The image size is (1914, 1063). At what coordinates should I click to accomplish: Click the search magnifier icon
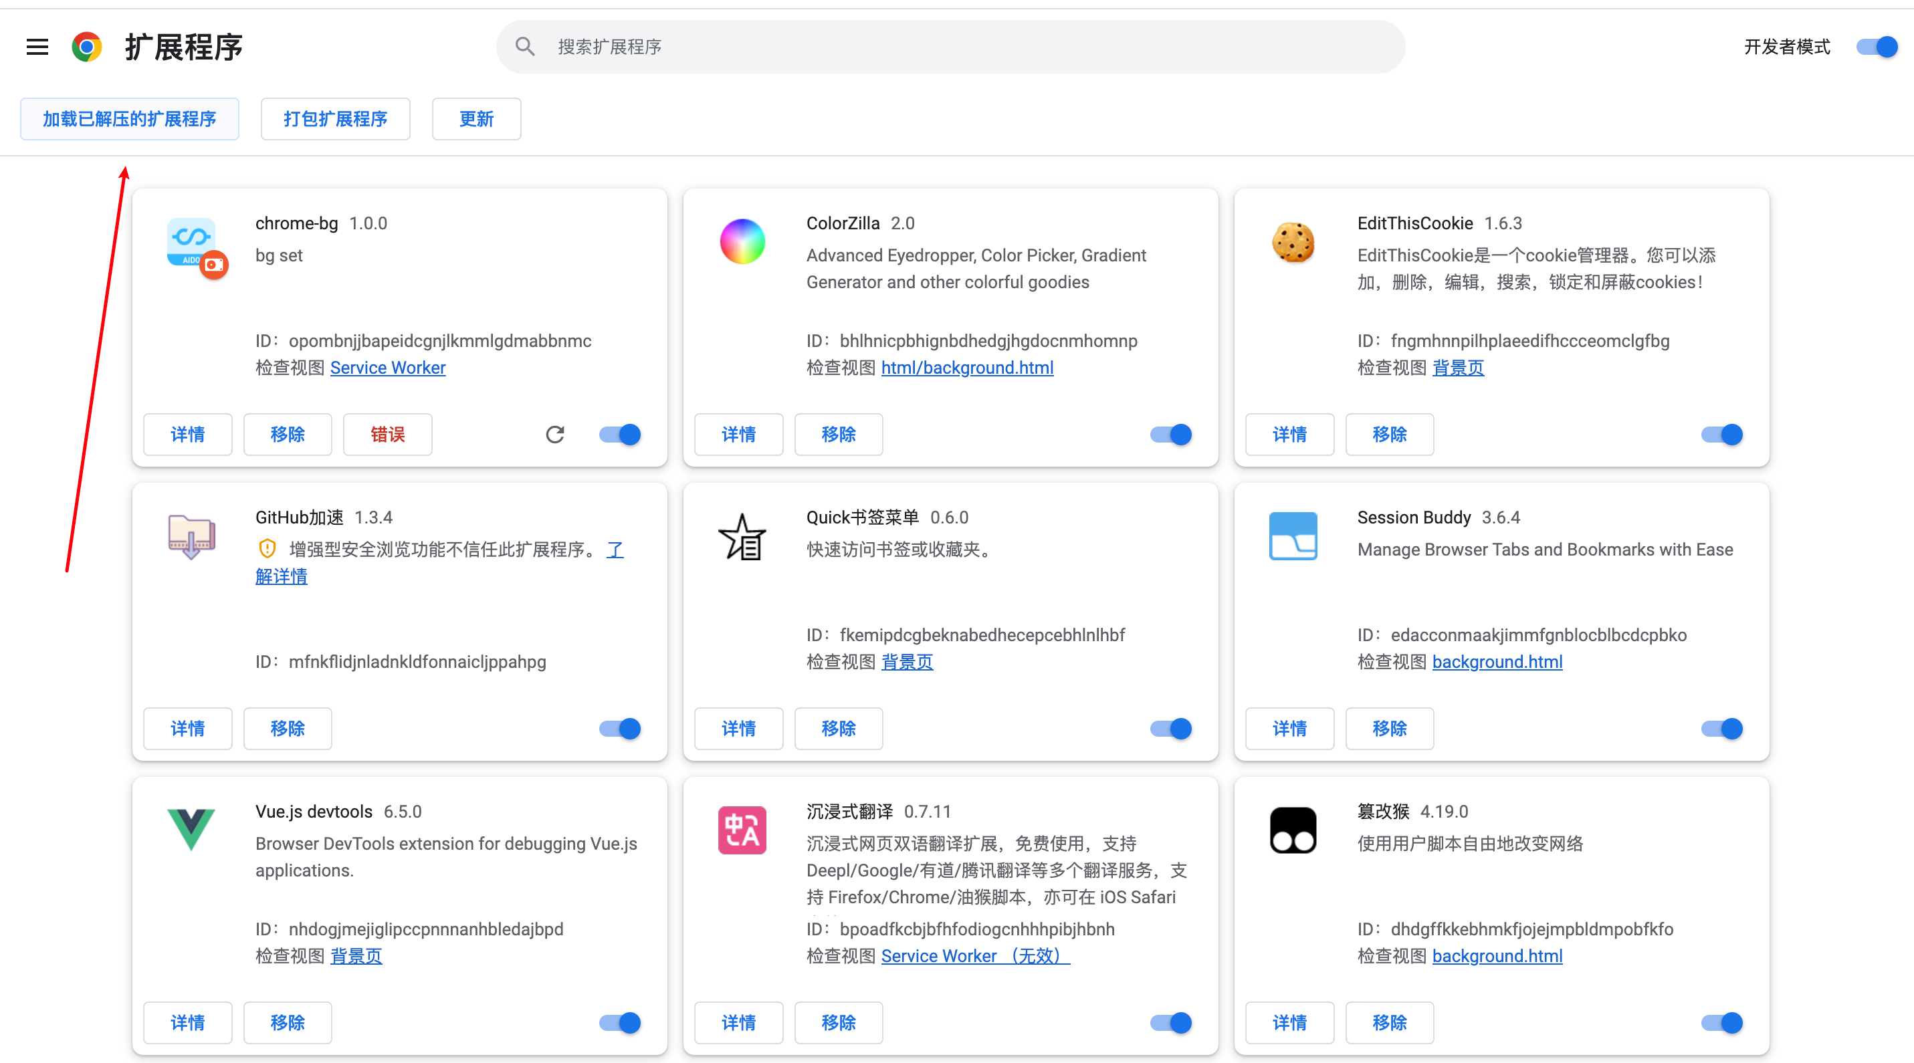click(525, 47)
